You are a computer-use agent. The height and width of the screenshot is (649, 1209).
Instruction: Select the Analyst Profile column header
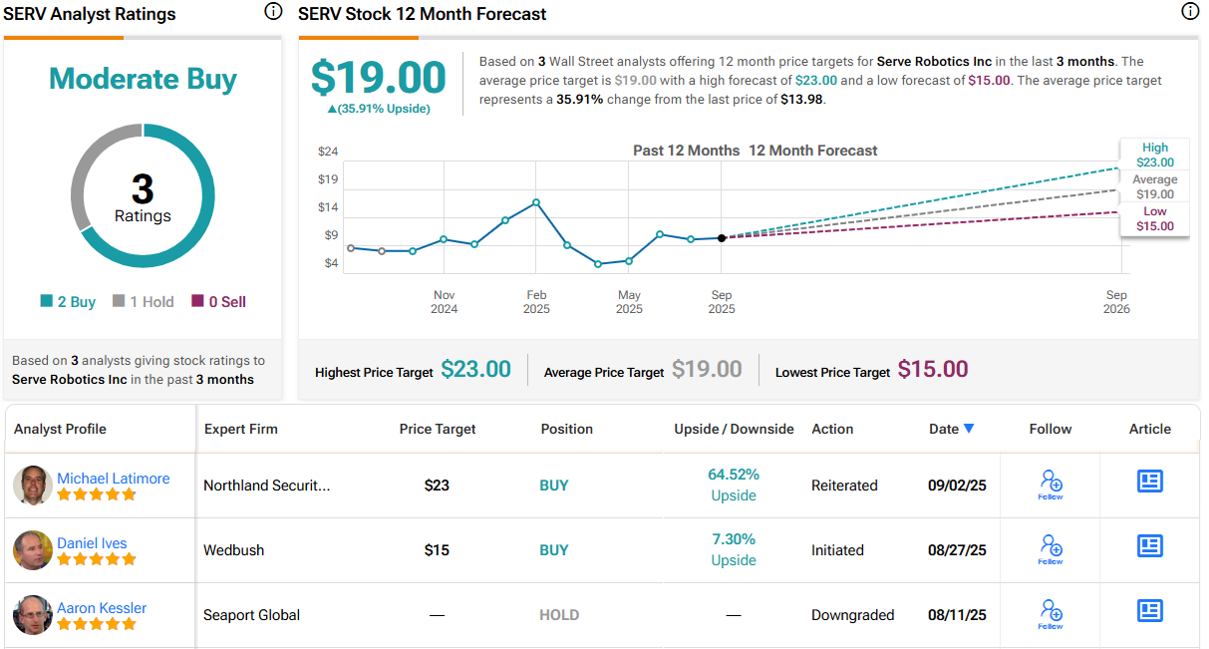pyautogui.click(x=60, y=429)
